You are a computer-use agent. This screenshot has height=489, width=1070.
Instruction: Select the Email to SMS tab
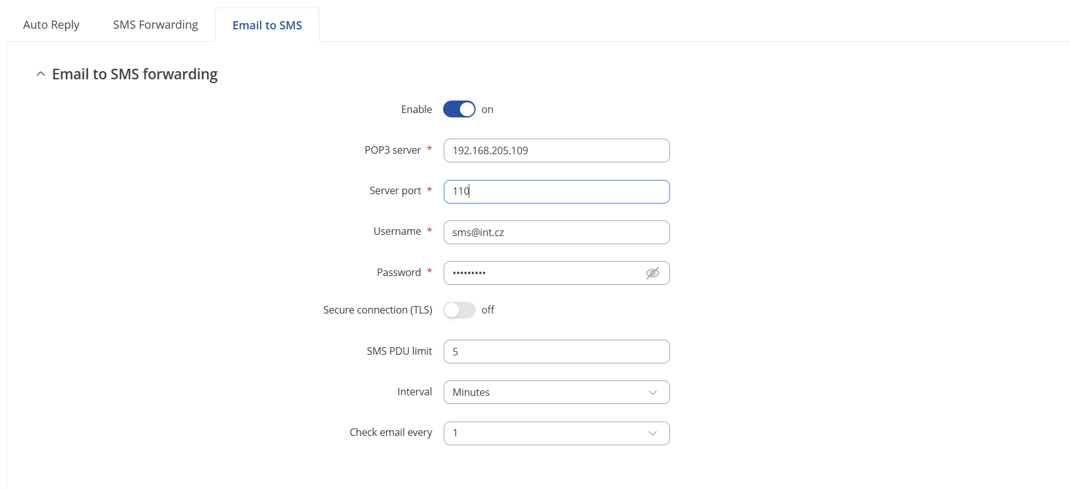pyautogui.click(x=267, y=25)
